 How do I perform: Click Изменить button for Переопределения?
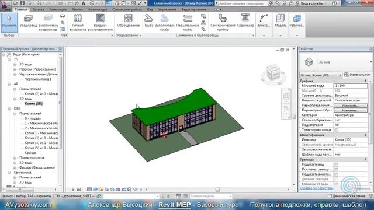click(351, 106)
